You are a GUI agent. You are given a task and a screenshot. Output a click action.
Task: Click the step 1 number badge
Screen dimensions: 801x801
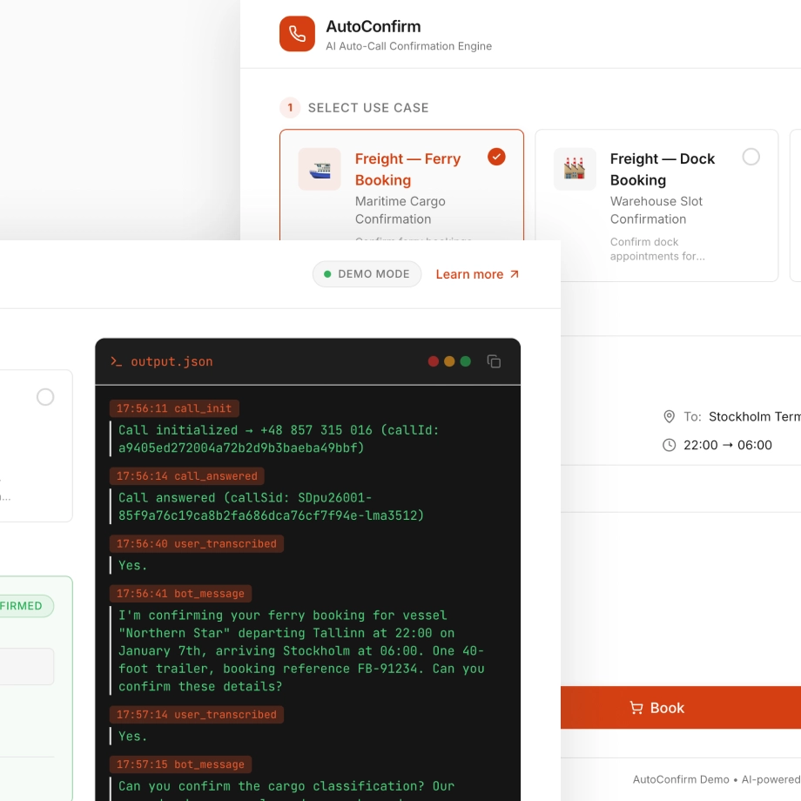point(290,108)
